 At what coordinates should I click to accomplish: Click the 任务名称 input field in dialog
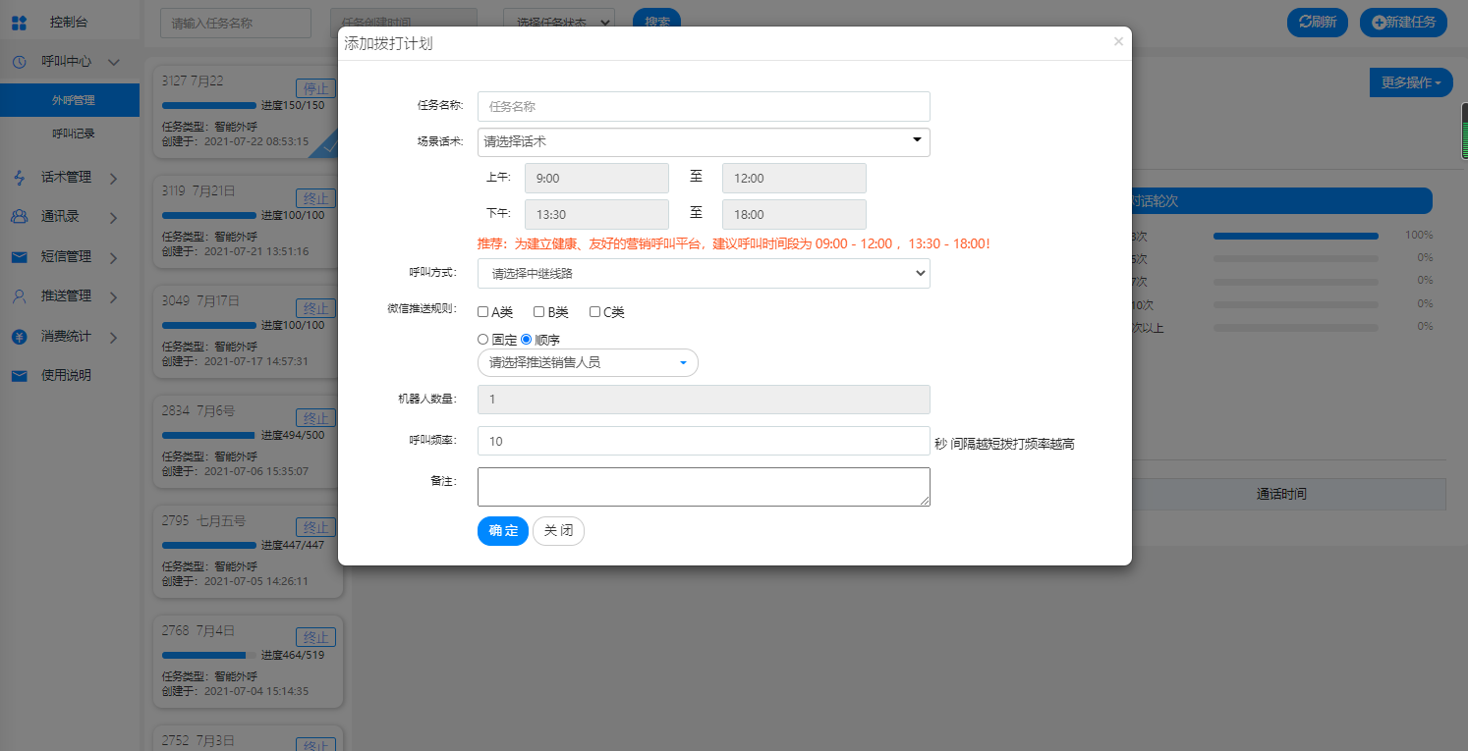tap(704, 106)
